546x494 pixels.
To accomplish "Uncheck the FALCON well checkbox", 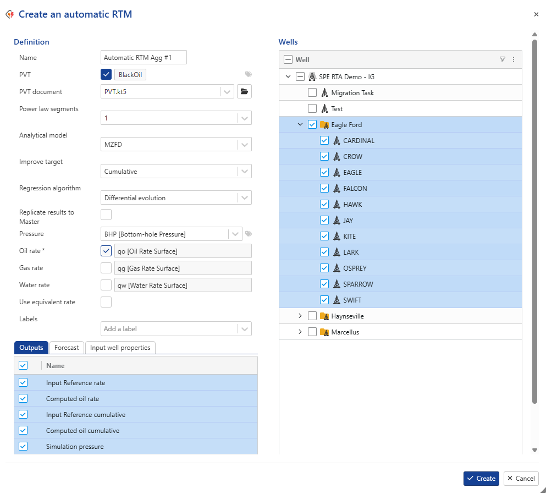I will [x=324, y=189].
